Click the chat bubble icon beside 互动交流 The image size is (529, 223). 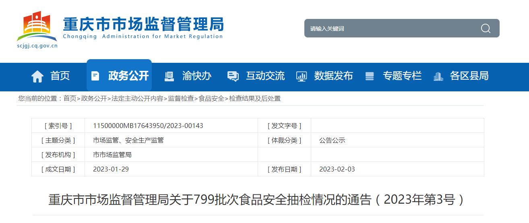pyautogui.click(x=233, y=76)
